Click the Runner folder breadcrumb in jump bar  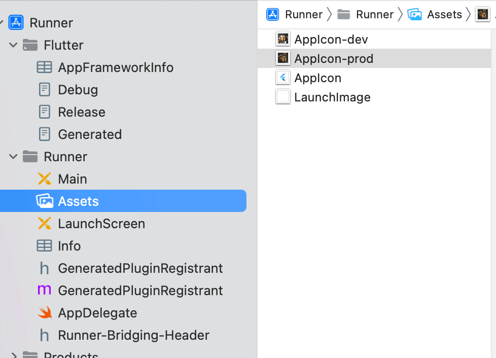[365, 14]
